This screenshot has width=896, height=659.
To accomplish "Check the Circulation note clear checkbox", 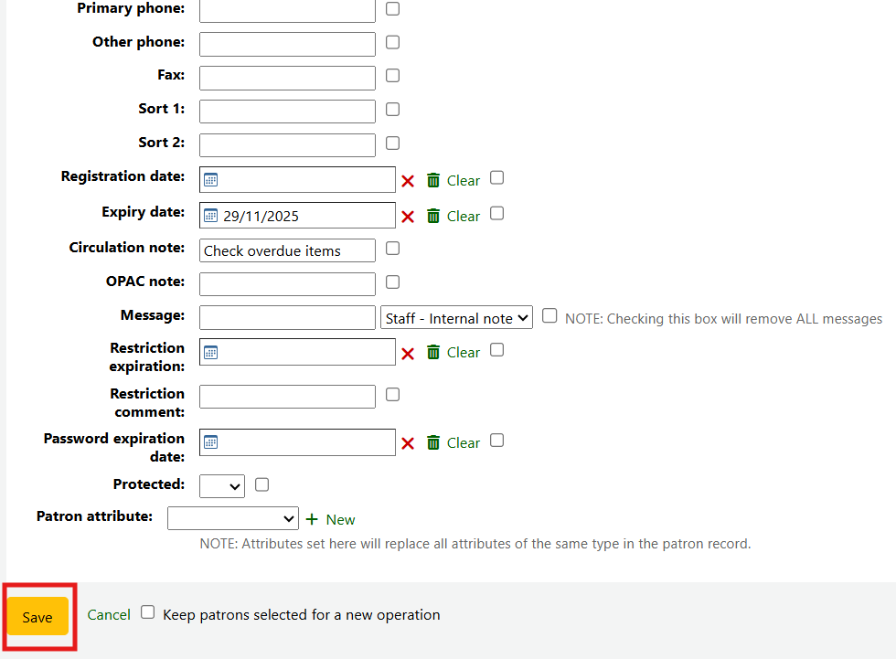I will point(392,248).
